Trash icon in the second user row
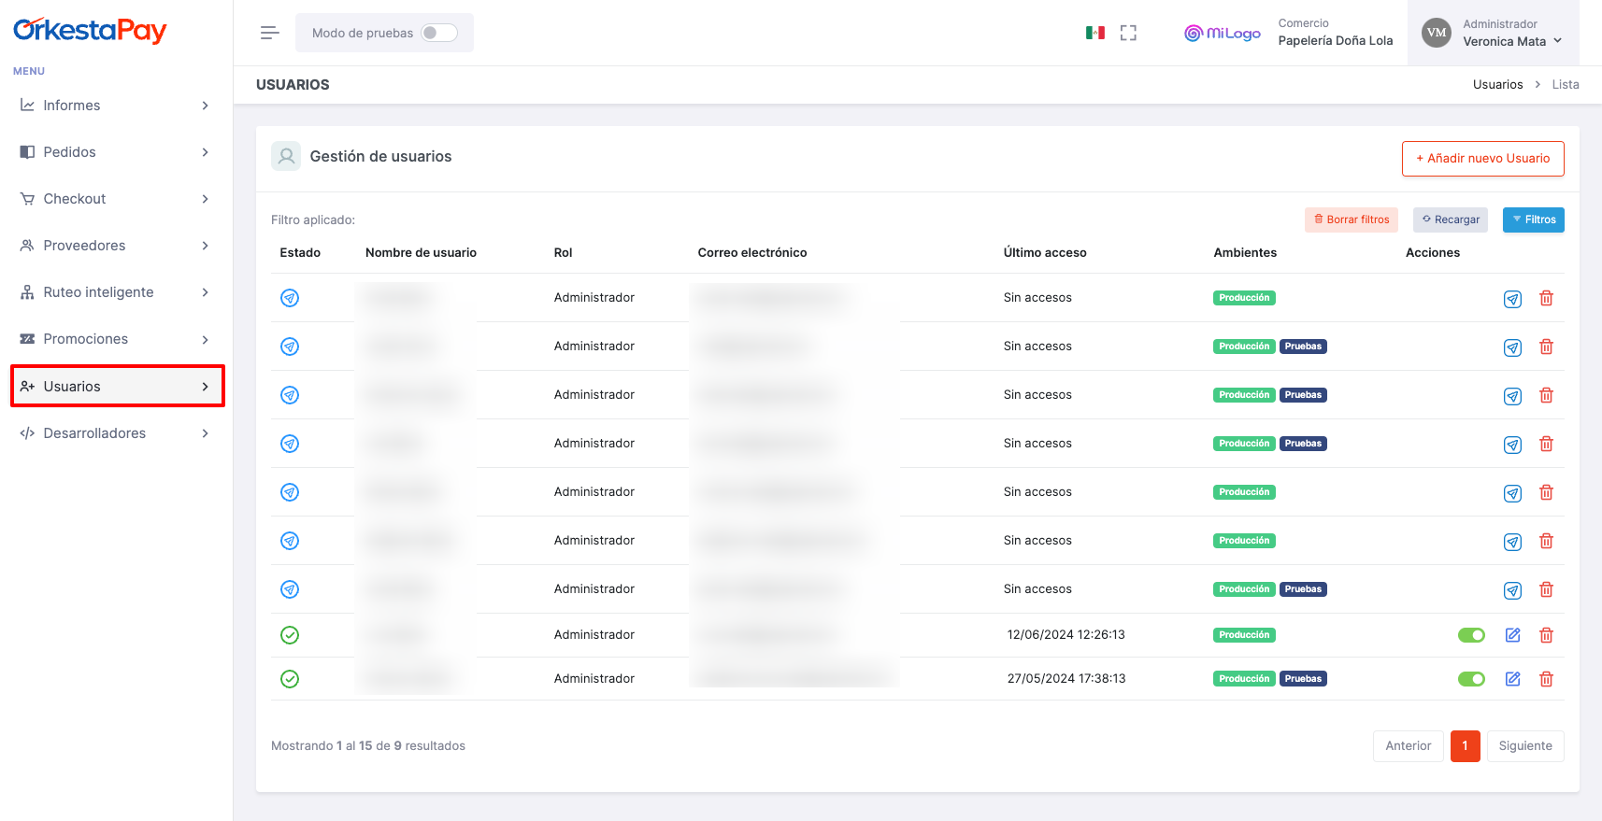Image resolution: width=1602 pixels, height=821 pixels. point(1547,347)
